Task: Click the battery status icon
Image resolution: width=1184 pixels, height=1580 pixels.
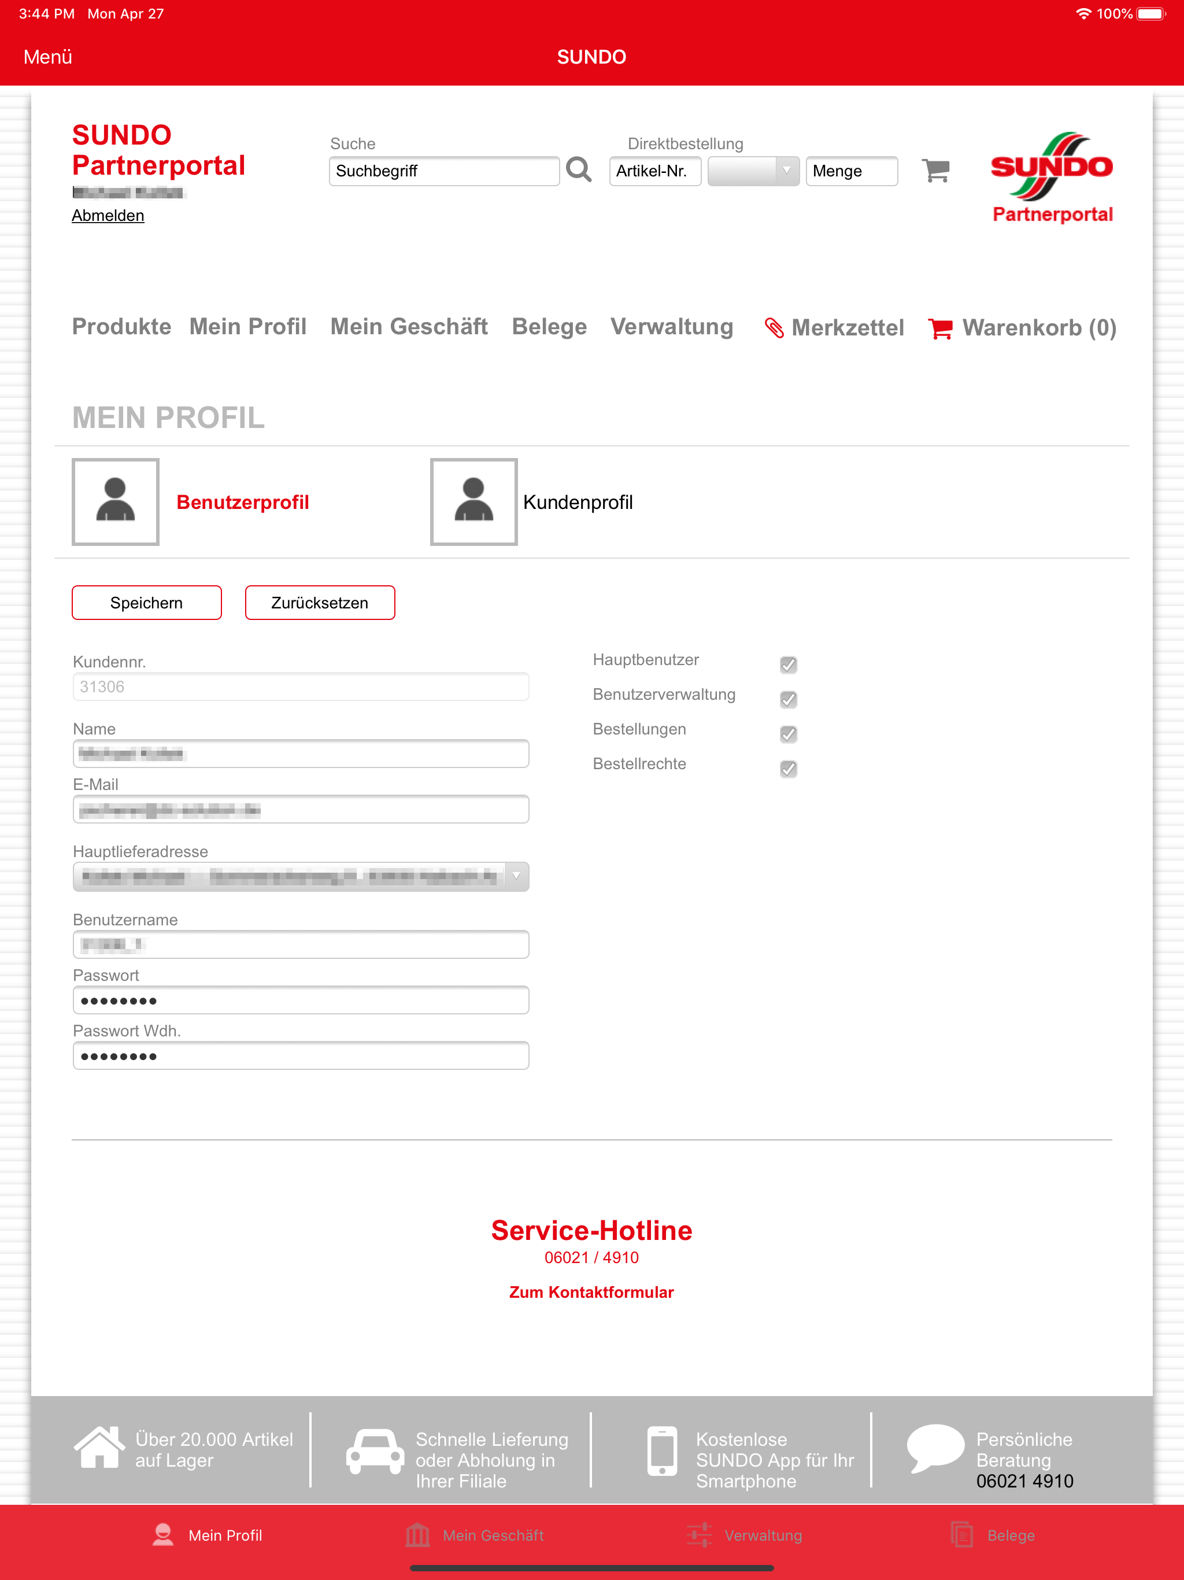Action: tap(1151, 13)
